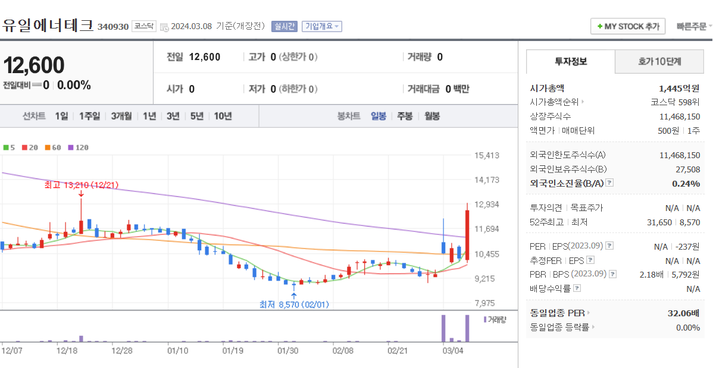The width and height of the screenshot is (713, 368).
Task: Select the 1년 line chart period
Action: 149,117
